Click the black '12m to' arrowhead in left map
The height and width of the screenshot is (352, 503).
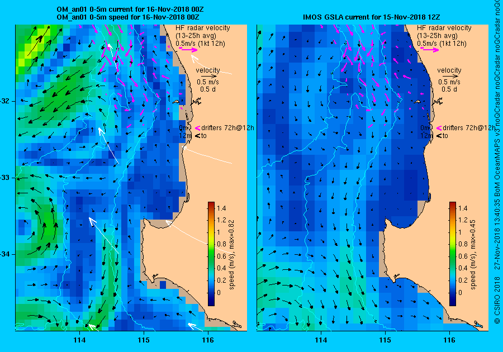198,136
